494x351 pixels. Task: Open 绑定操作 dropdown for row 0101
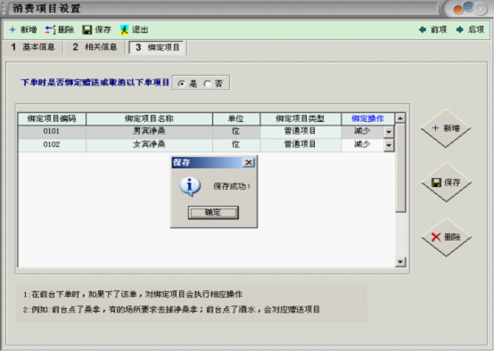[389, 132]
